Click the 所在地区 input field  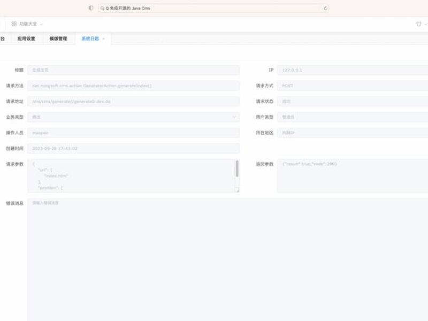click(x=353, y=133)
